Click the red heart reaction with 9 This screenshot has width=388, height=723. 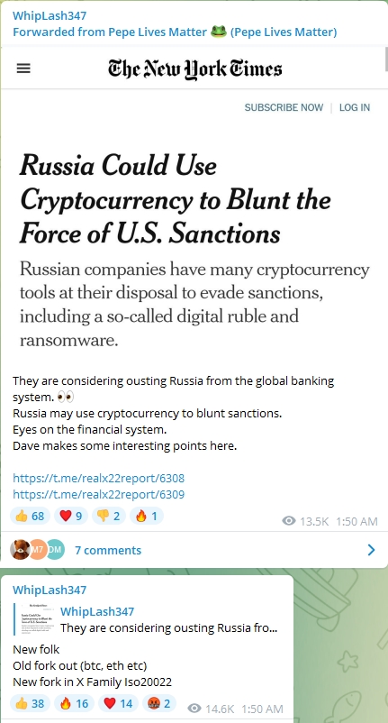pyautogui.click(x=70, y=516)
